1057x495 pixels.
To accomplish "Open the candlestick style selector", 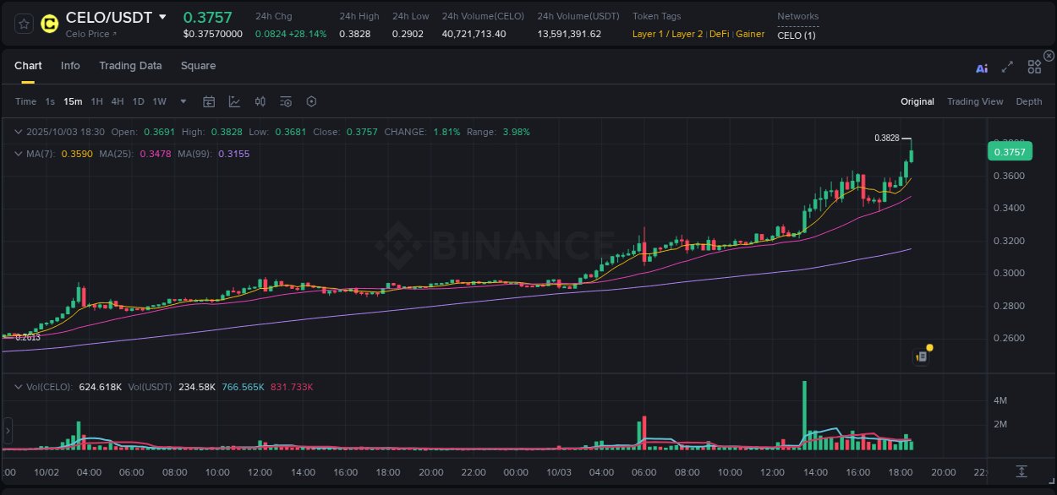I will pos(260,101).
